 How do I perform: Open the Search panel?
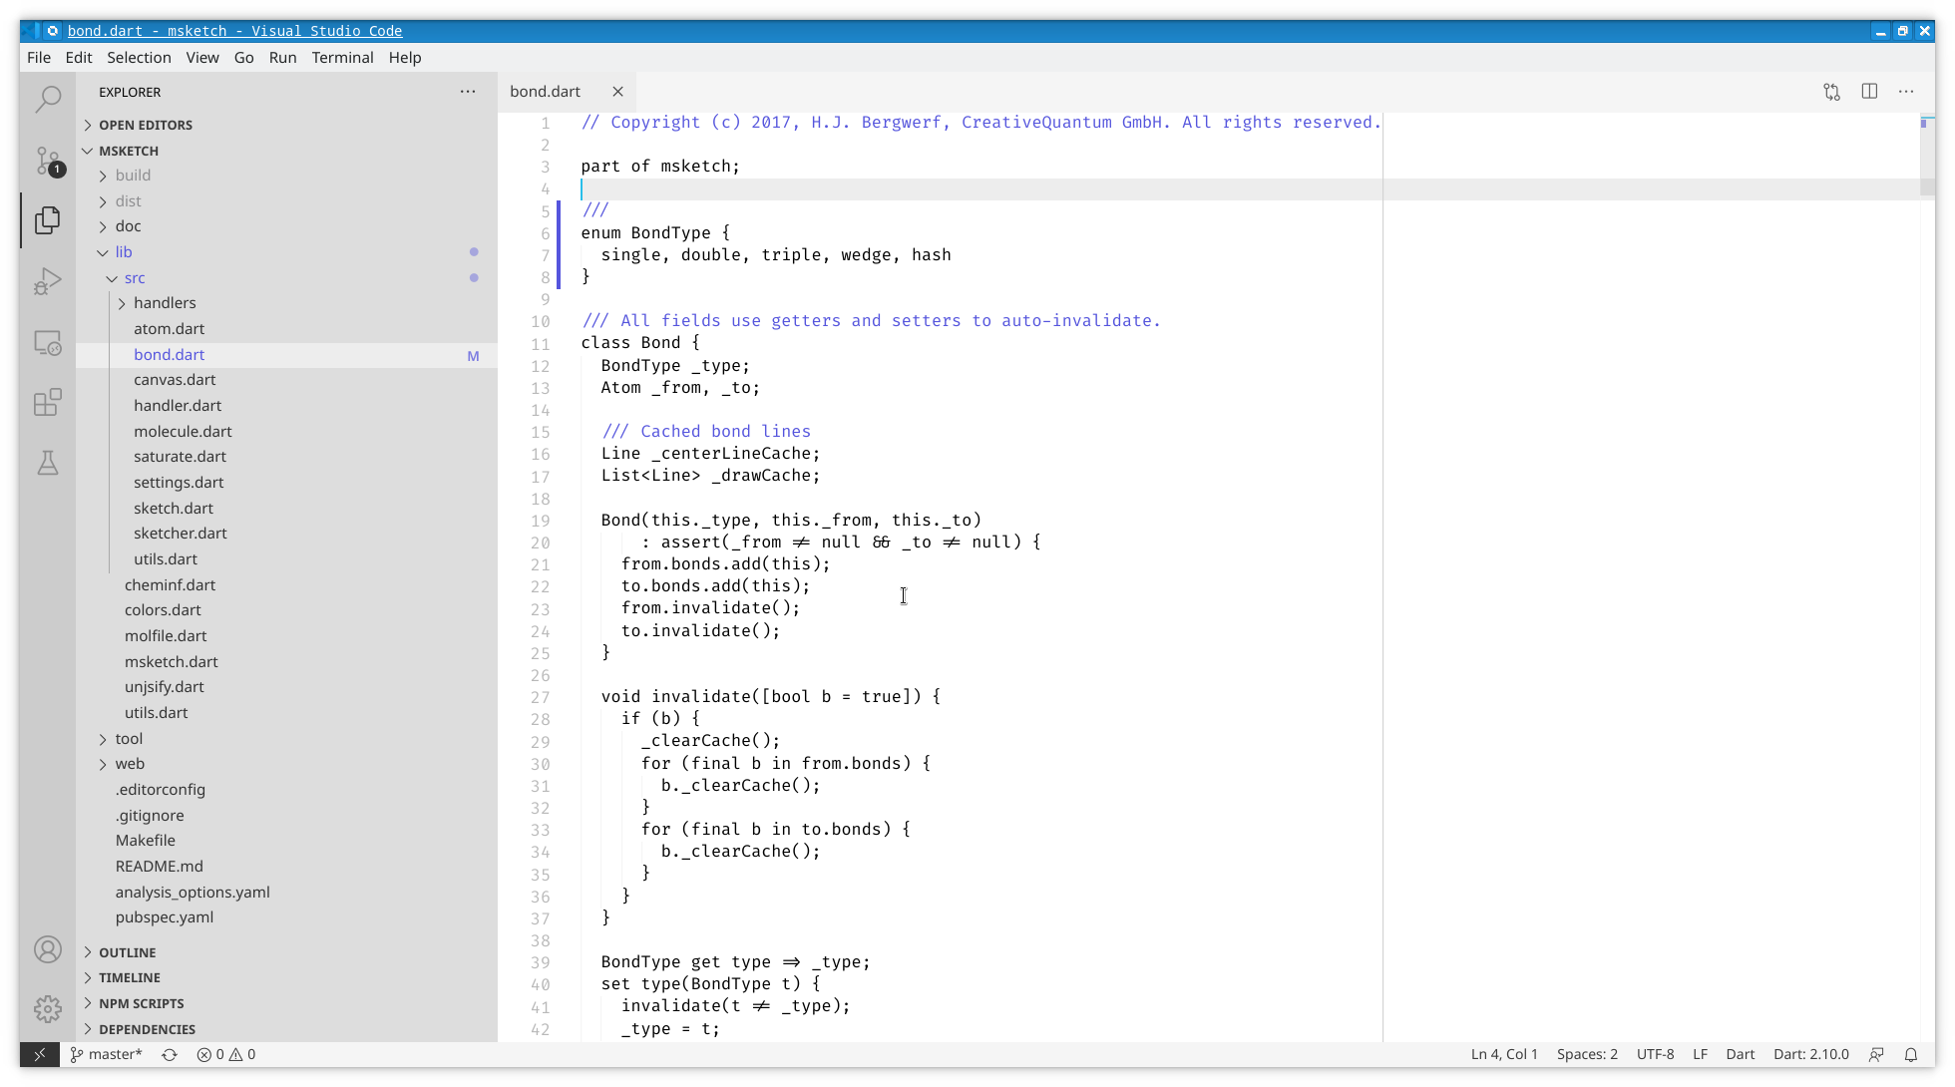[47, 99]
